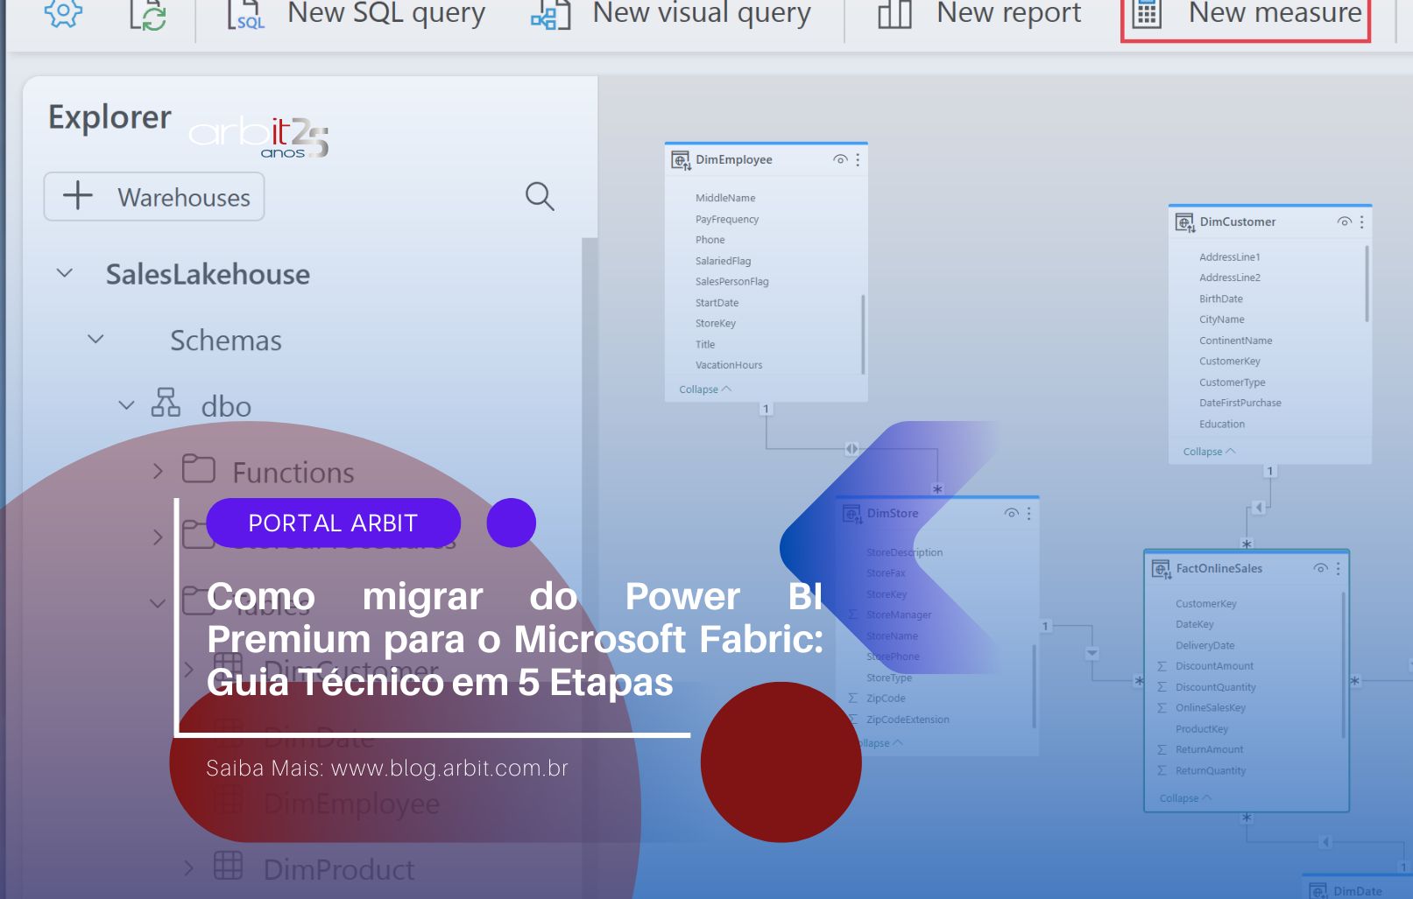The image size is (1413, 899).
Task: Collapse the DimEmployee table card
Action: [704, 390]
